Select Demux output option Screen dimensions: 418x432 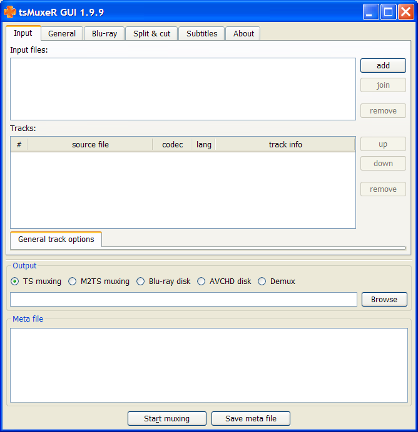click(x=277, y=282)
